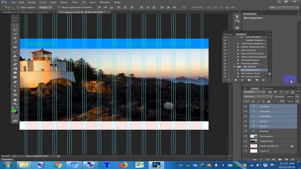
Task: Select the Pen tool
Action: [15, 82]
